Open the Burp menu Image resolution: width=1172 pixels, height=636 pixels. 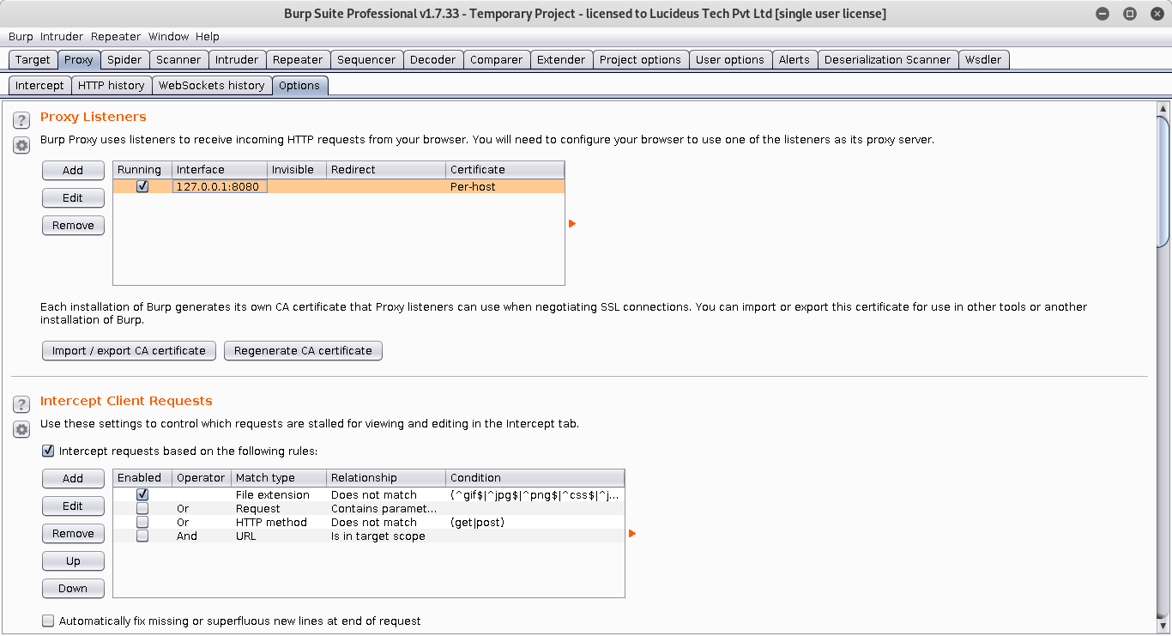[21, 37]
